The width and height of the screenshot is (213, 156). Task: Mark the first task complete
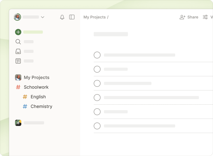(x=97, y=55)
